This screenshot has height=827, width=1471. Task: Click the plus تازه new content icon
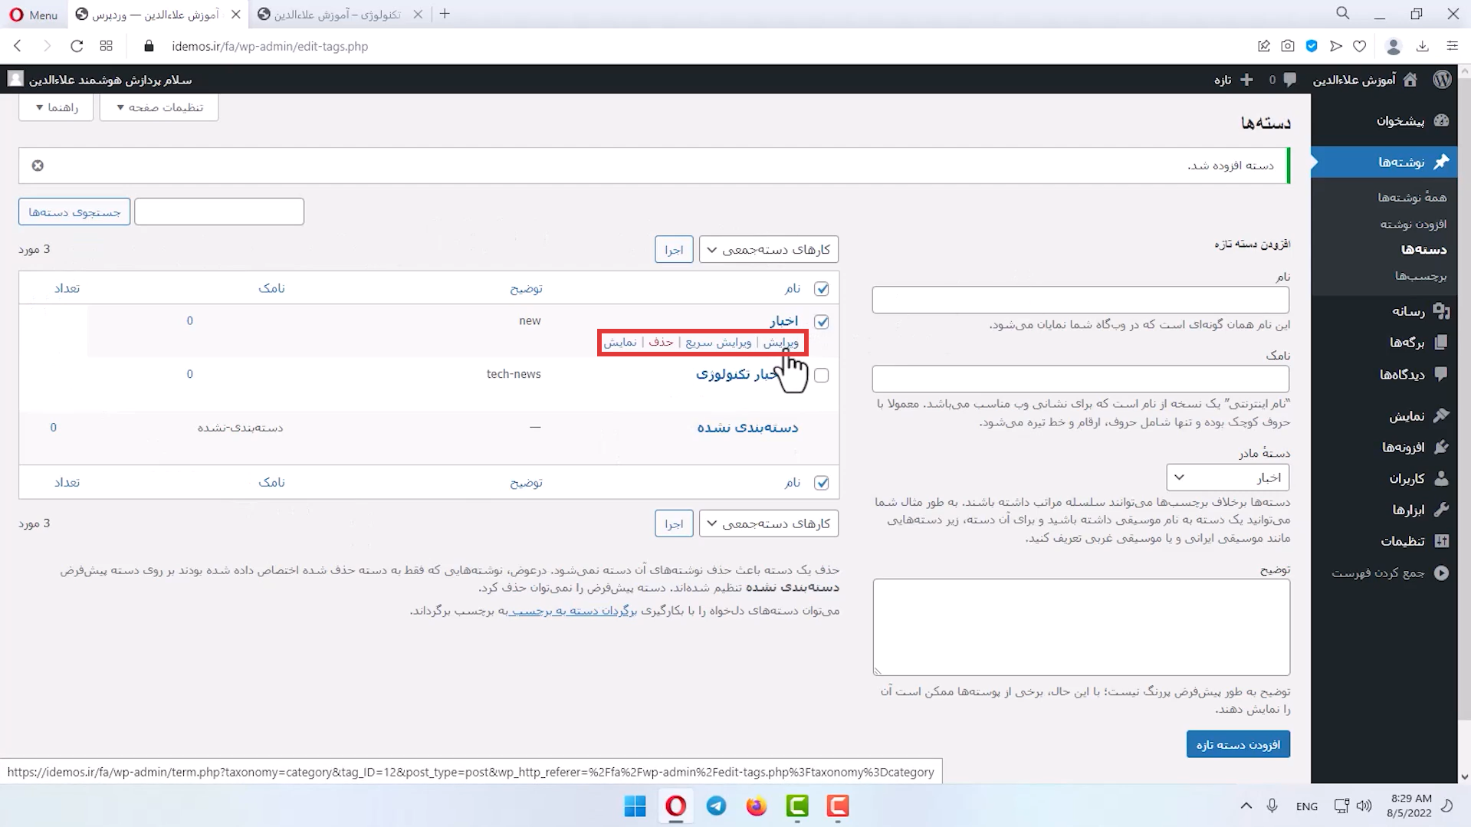[1246, 80]
